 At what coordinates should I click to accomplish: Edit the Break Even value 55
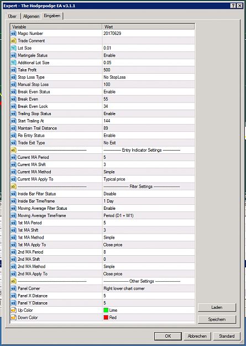pyautogui.click(x=106, y=99)
